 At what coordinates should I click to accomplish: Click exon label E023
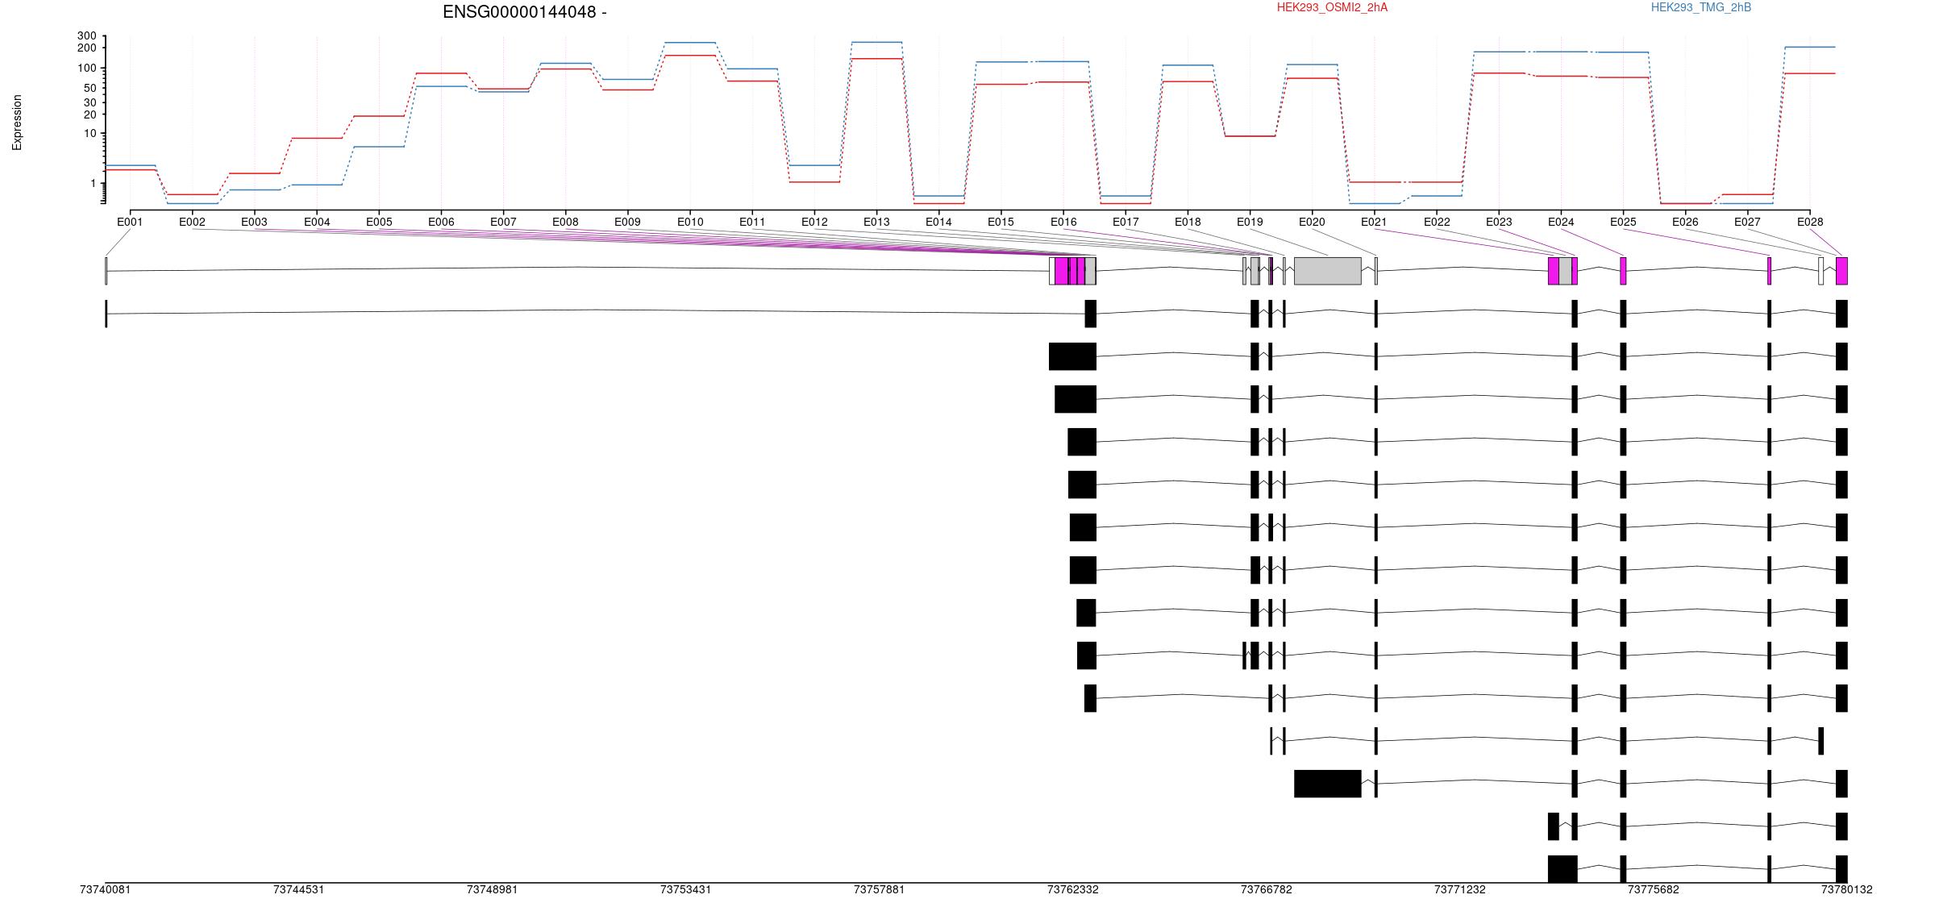1499,222
